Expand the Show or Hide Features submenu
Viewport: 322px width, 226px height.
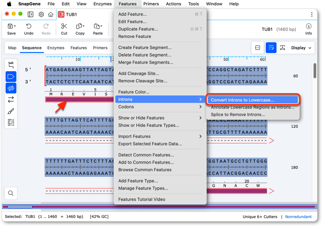tap(160, 118)
